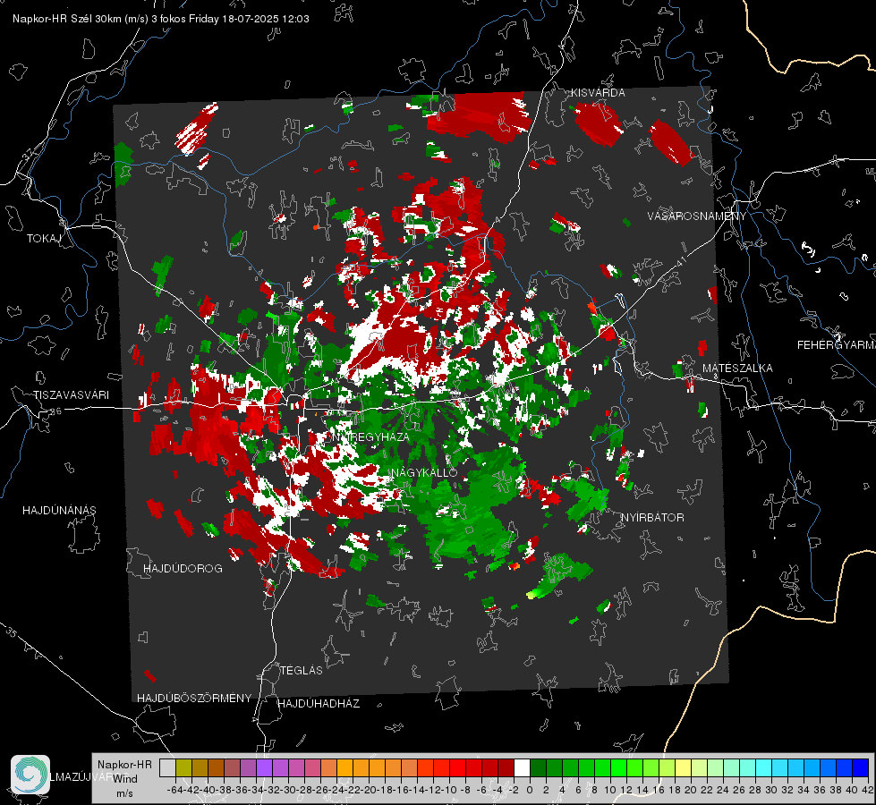876x805 pixels.
Task: Pick the dark green swatch right of white
Action: [538, 768]
